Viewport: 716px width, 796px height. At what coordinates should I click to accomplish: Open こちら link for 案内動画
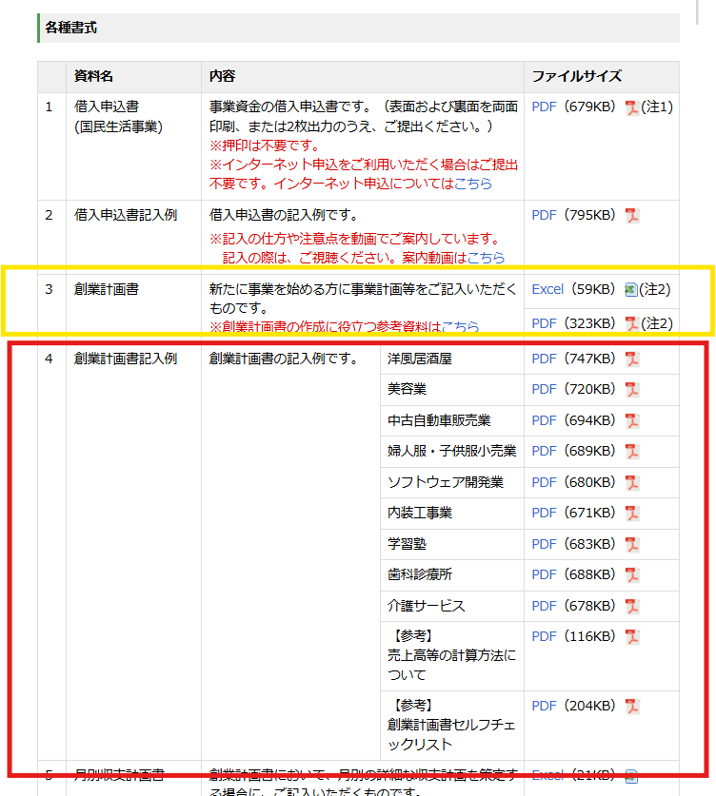point(486,258)
